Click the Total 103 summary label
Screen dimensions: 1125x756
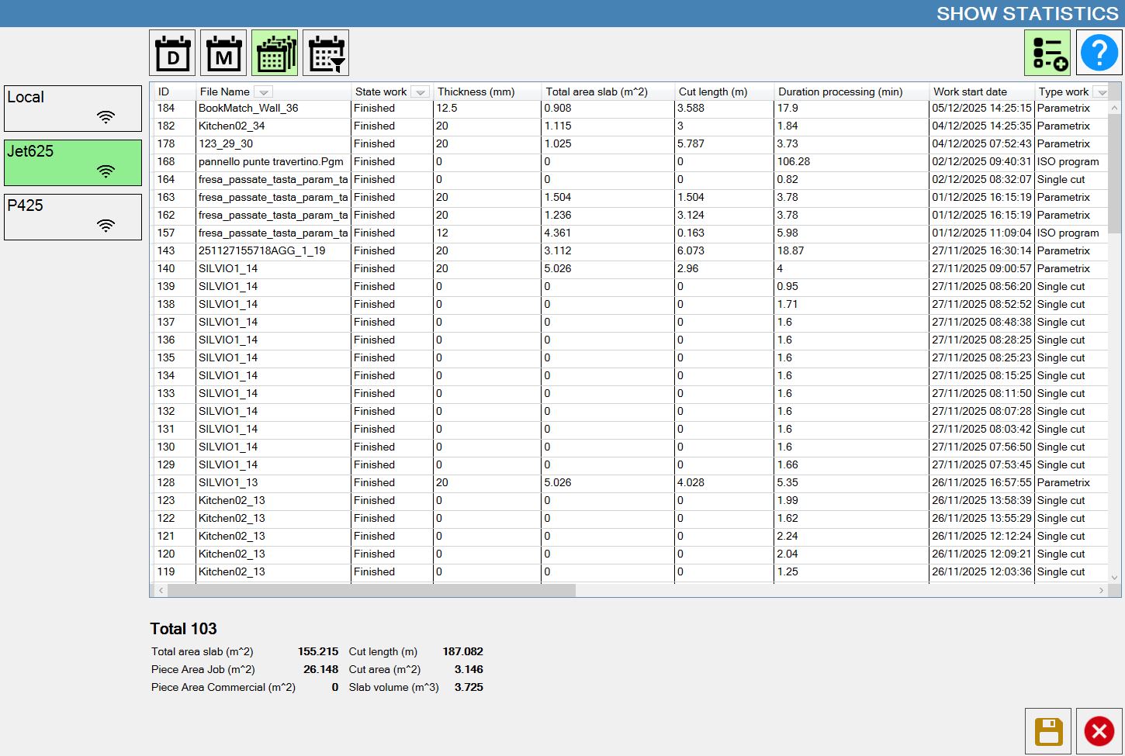pos(183,629)
